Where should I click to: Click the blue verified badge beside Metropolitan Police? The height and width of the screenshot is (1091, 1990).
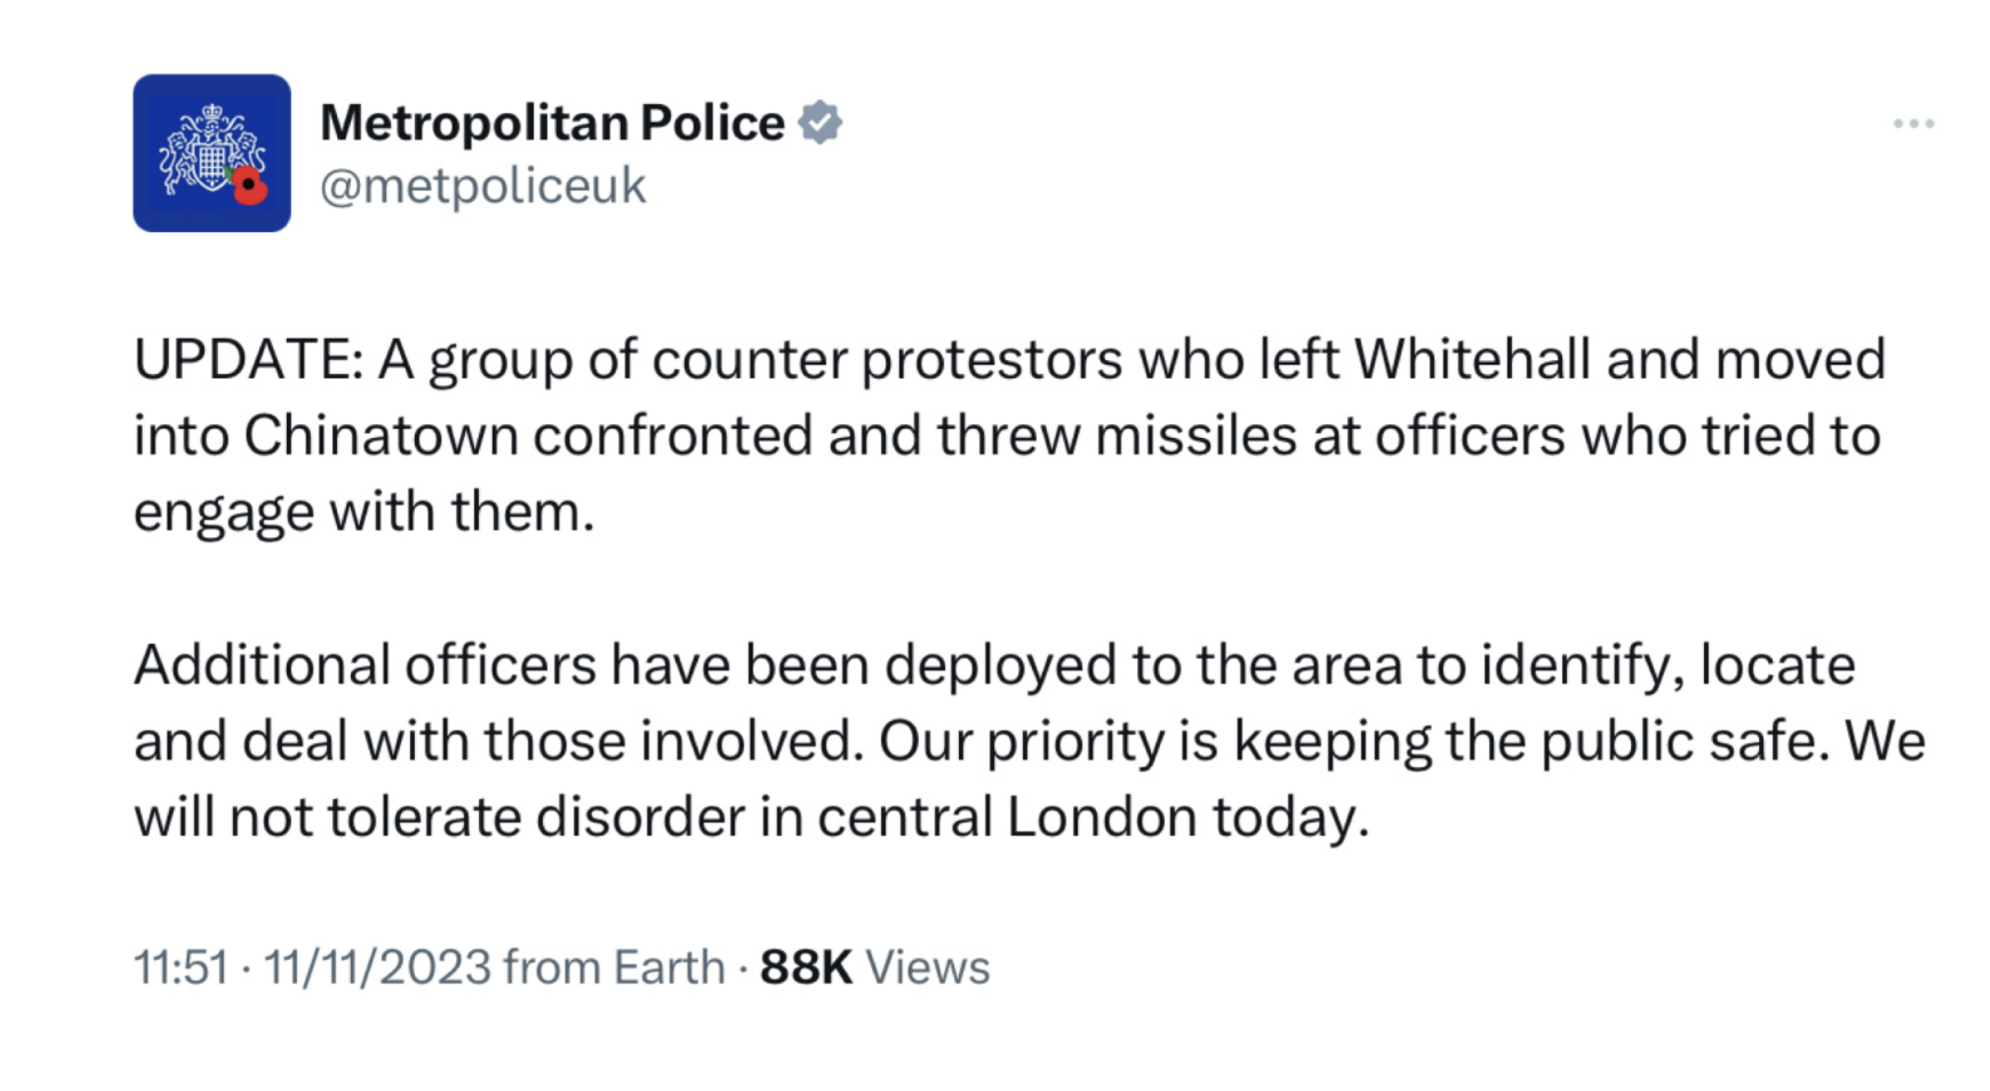coord(820,120)
